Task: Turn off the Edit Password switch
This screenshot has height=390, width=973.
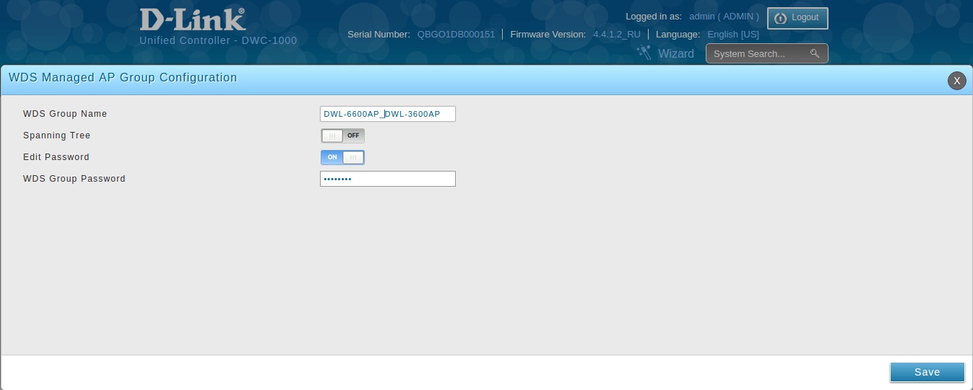Action: [342, 157]
